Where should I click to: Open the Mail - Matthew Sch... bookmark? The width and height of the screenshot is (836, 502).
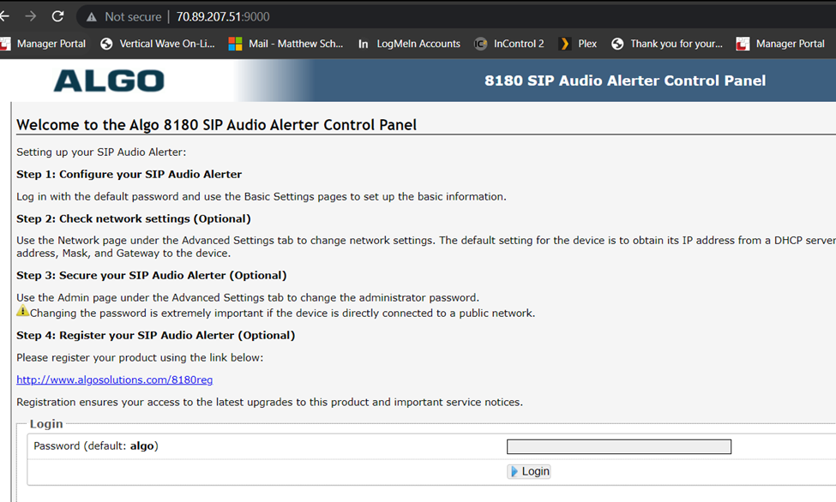[286, 44]
